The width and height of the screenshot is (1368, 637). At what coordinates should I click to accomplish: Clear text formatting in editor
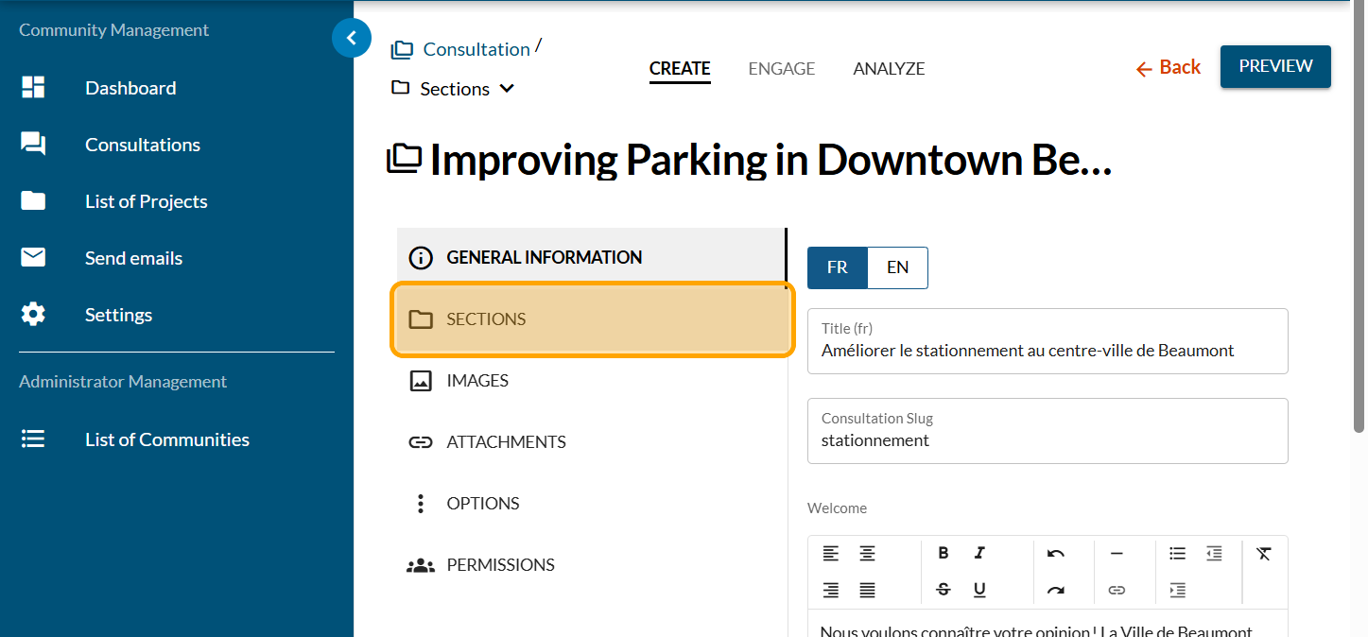(x=1264, y=554)
